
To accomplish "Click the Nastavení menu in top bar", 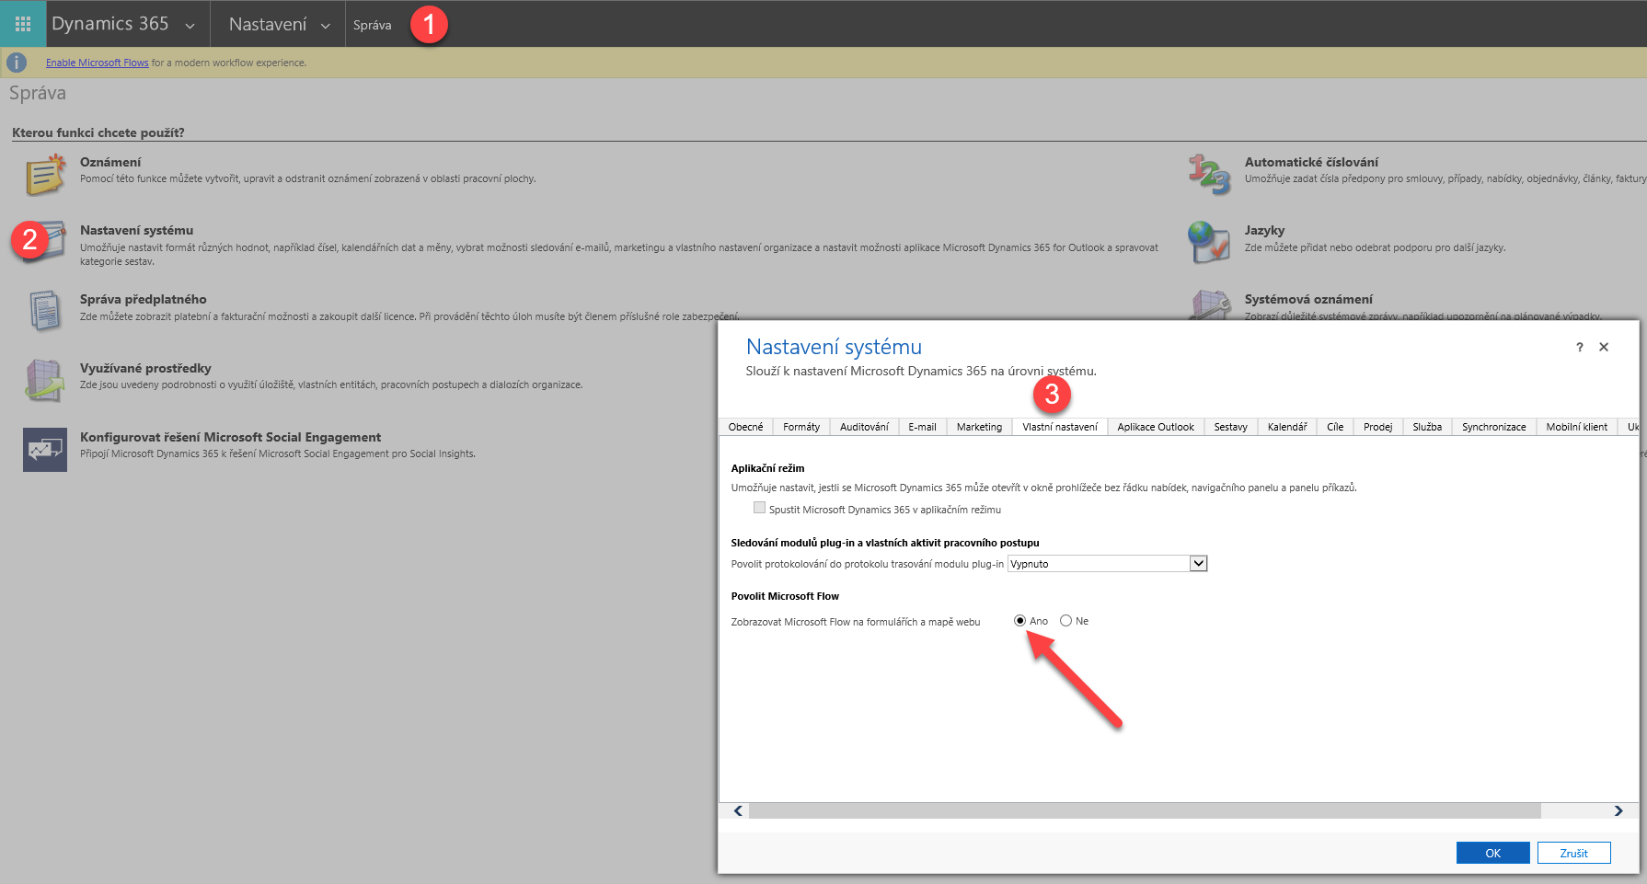I will [x=268, y=25].
